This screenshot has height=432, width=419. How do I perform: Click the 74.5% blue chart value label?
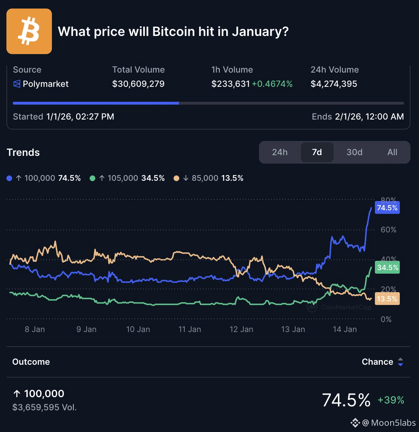click(x=387, y=208)
